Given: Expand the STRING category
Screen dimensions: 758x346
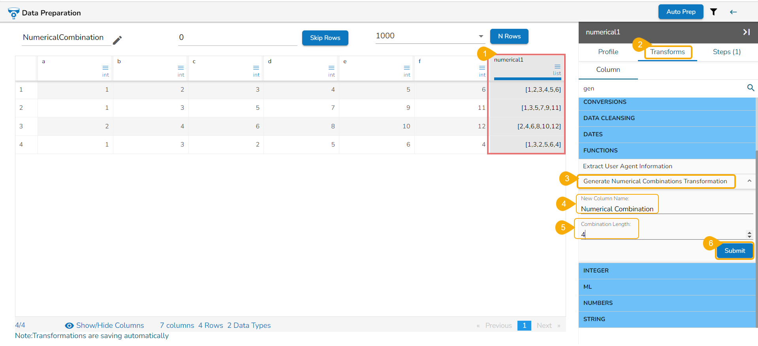Looking at the screenshot, I should [667, 319].
